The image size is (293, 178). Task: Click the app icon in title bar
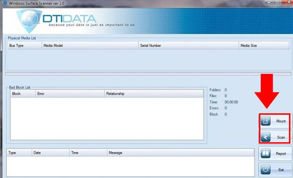[5, 3]
